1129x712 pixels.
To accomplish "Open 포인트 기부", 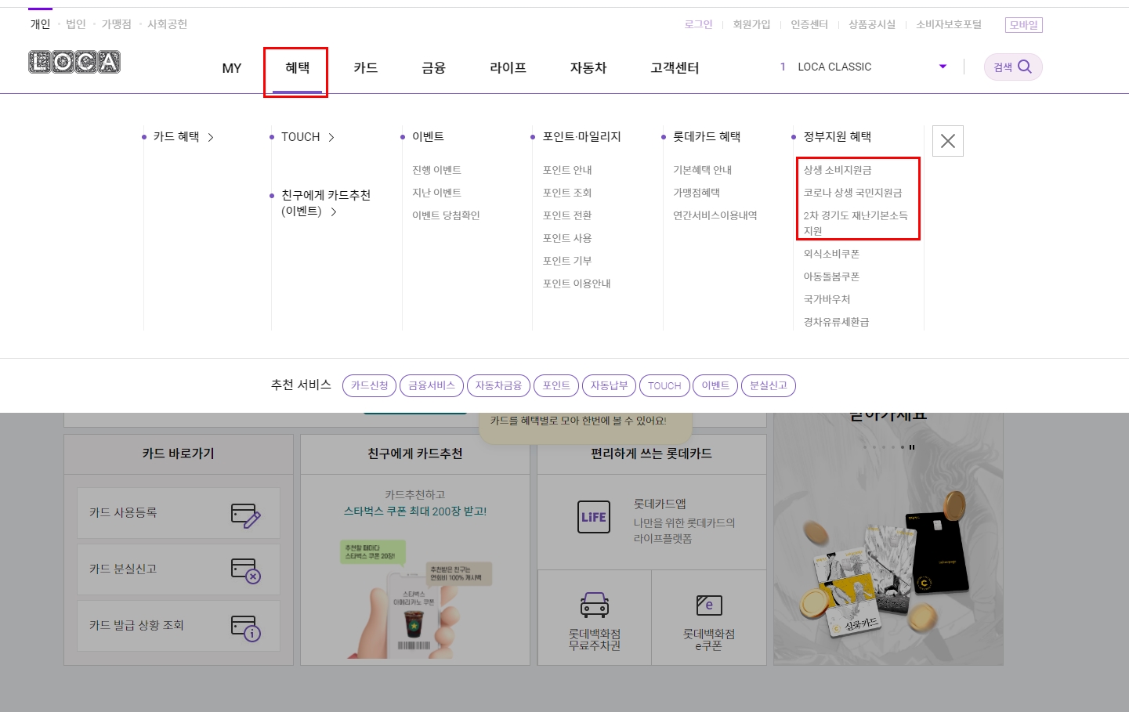I will point(567,261).
